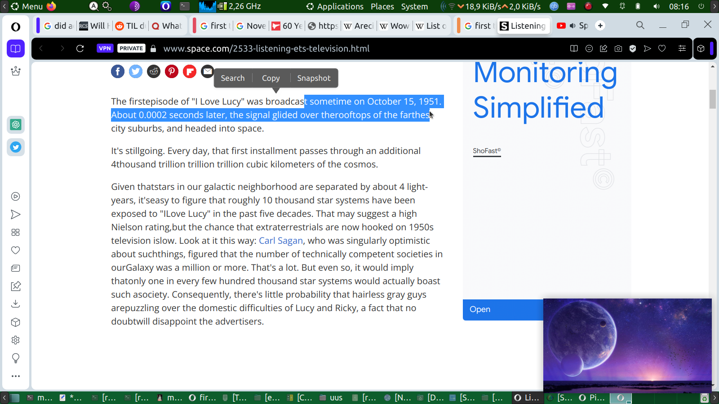Open the Places panel menu
This screenshot has width=719, height=404.
(x=382, y=6)
